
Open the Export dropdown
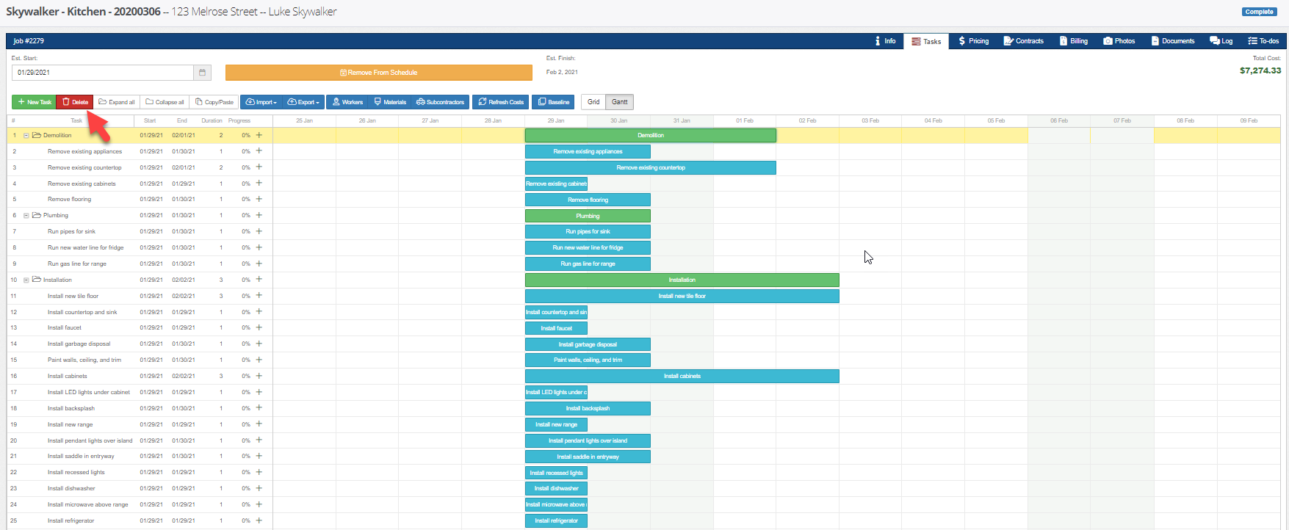(x=303, y=102)
